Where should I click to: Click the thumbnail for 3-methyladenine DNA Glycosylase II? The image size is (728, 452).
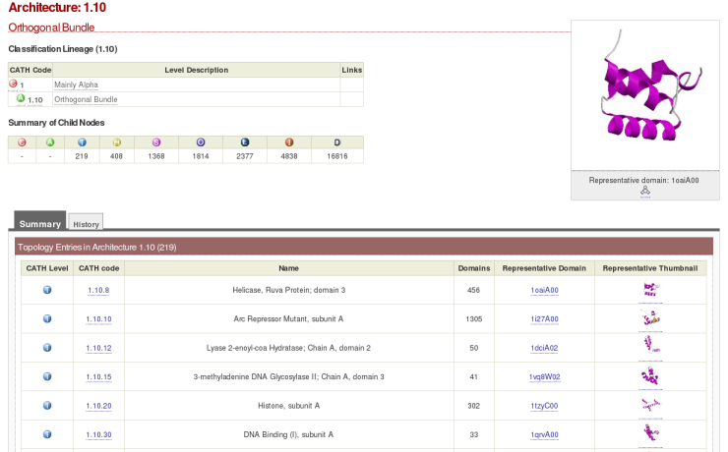click(649, 376)
